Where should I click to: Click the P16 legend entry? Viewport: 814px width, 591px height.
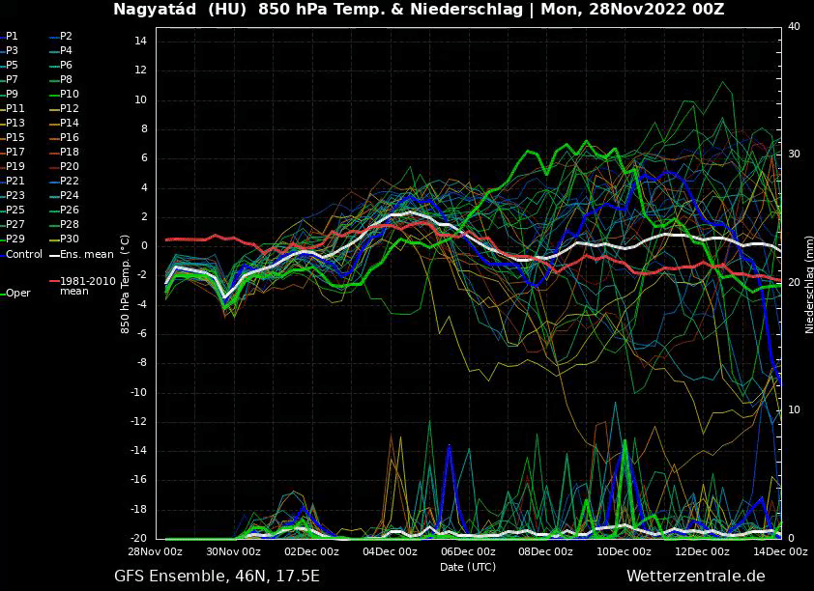point(69,137)
